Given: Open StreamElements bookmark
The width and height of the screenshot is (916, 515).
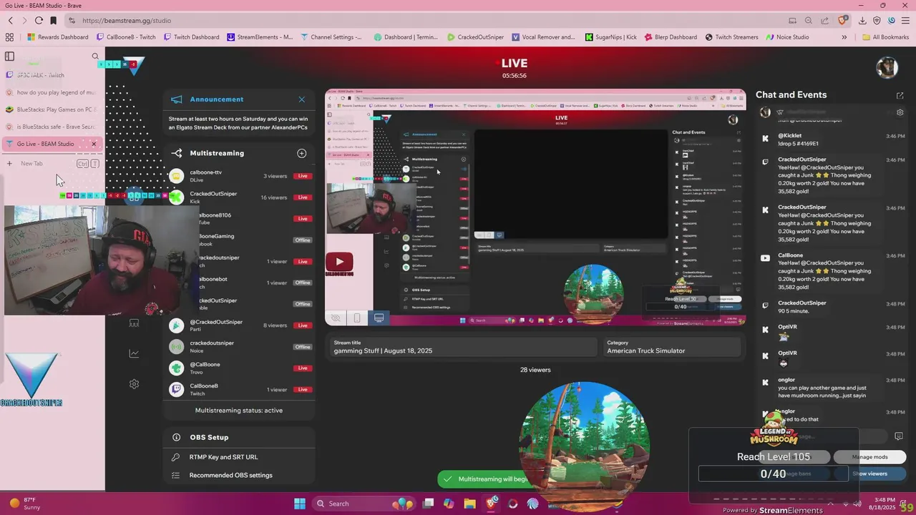Looking at the screenshot, I should click(260, 37).
